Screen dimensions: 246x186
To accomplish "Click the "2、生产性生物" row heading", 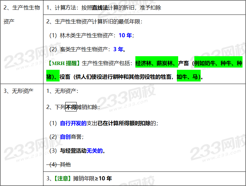I will point(22,8).
